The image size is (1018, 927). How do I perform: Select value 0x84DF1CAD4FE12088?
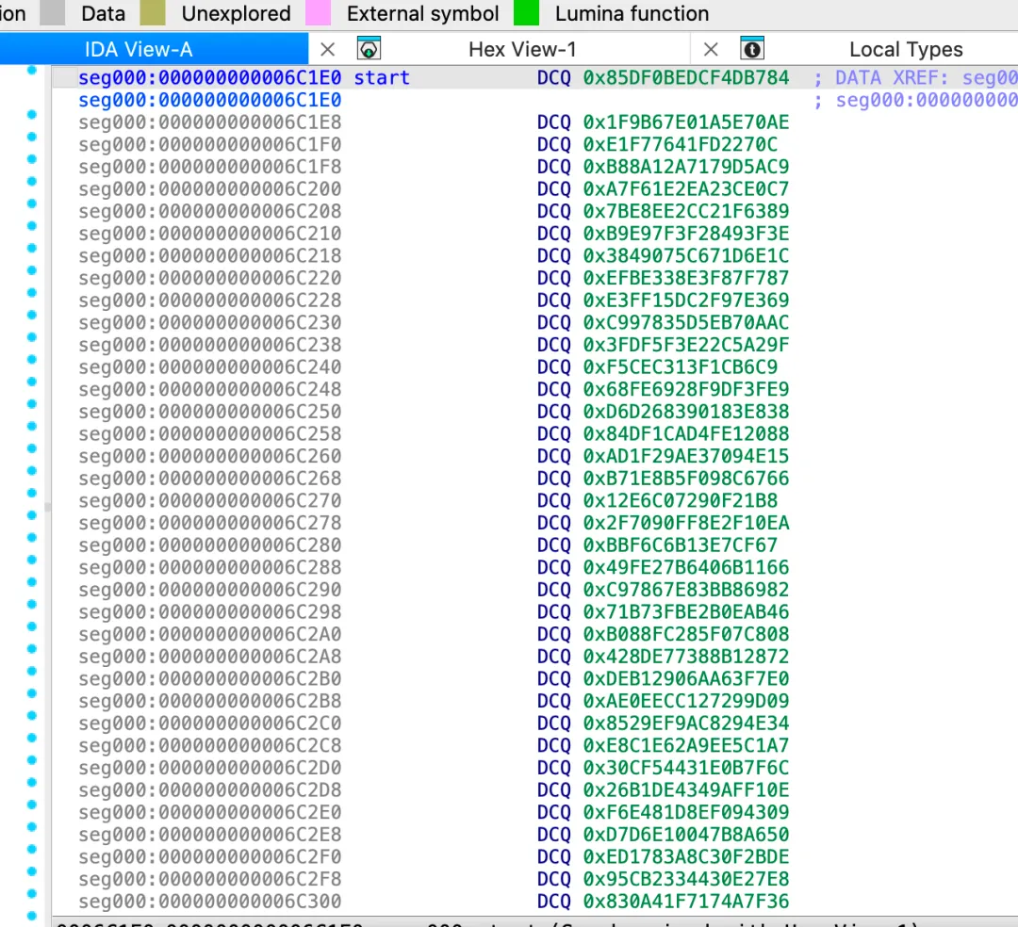point(685,434)
